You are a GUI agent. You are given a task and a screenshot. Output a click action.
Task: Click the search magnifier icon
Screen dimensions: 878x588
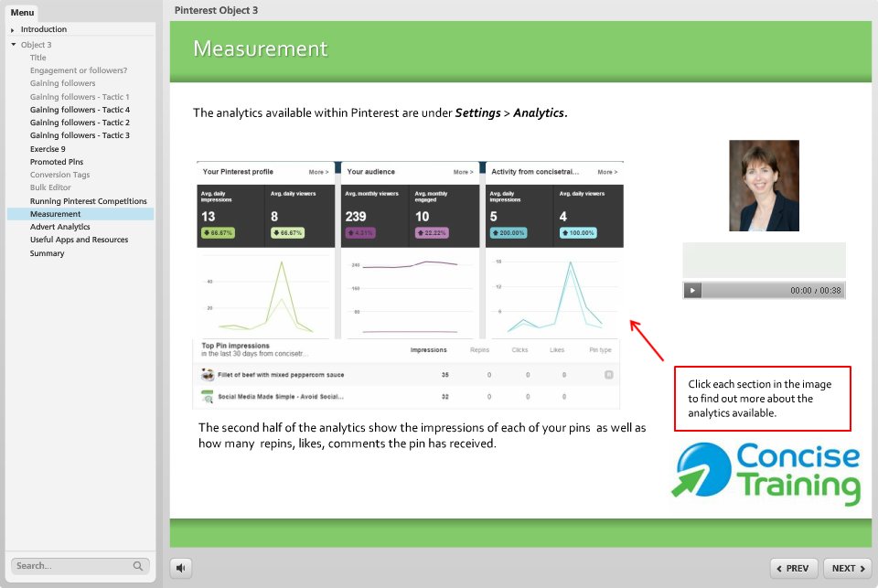(138, 566)
